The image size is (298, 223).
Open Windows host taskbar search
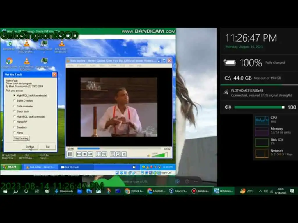[x=16, y=191]
